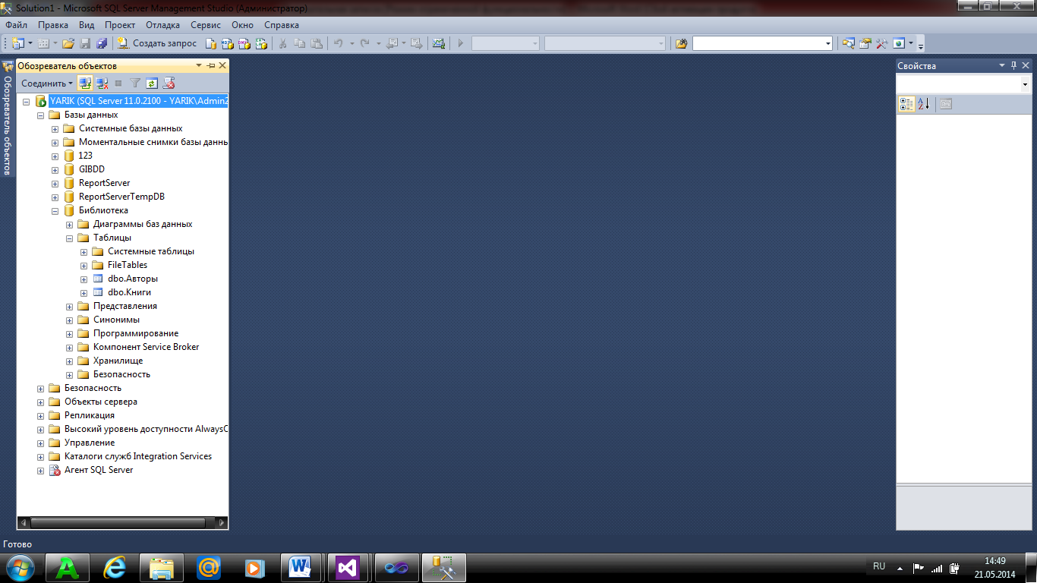The height and width of the screenshot is (583, 1037).
Task: Click the RU language indicator in the tray
Action: pyautogui.click(x=879, y=566)
